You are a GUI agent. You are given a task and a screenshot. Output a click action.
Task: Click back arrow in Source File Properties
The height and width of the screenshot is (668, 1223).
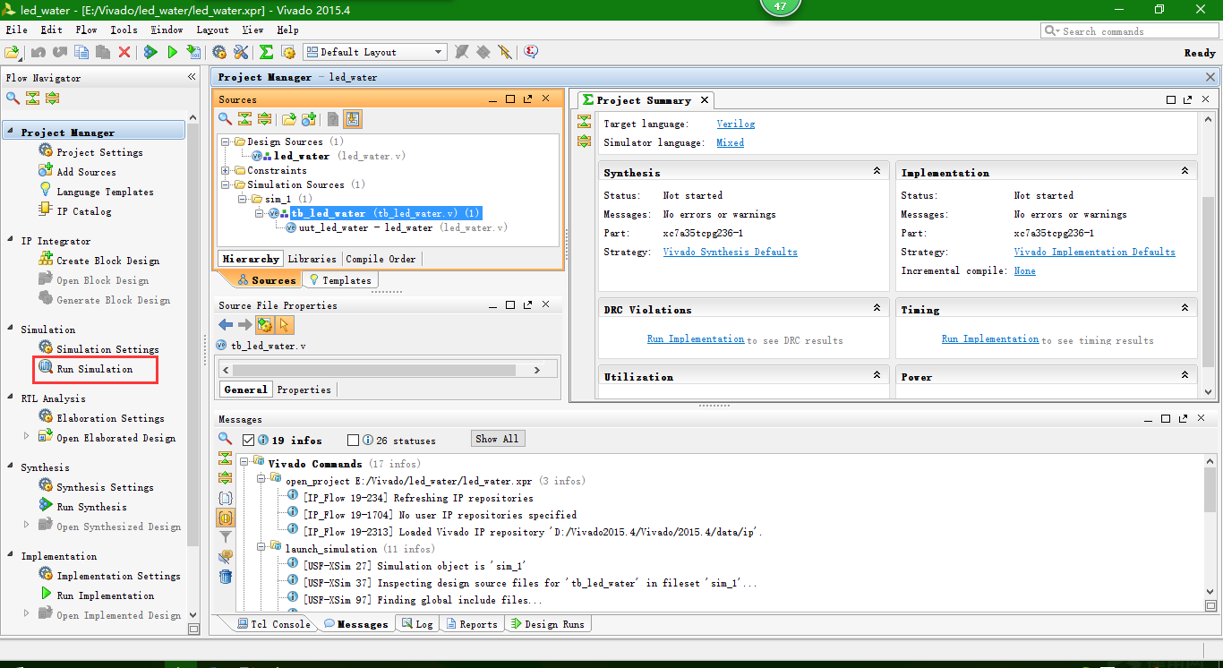coord(226,325)
